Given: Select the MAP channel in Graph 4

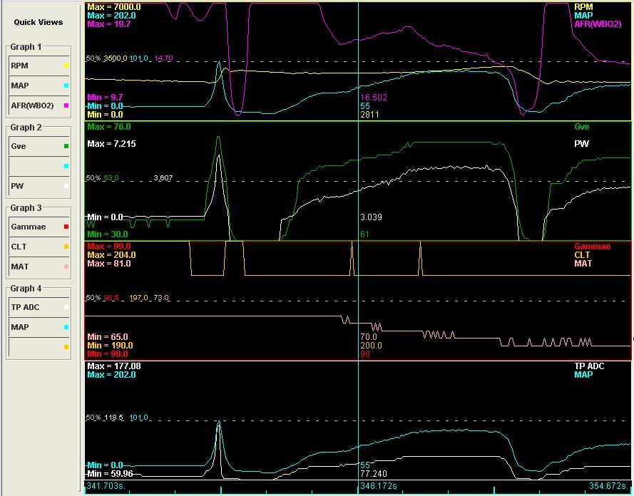Looking at the screenshot, I should pos(34,327).
